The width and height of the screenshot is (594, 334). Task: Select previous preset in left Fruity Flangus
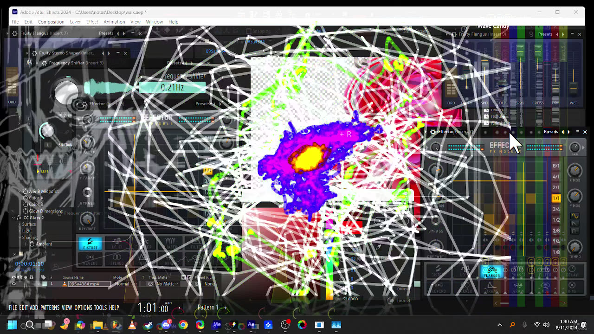(117, 33)
